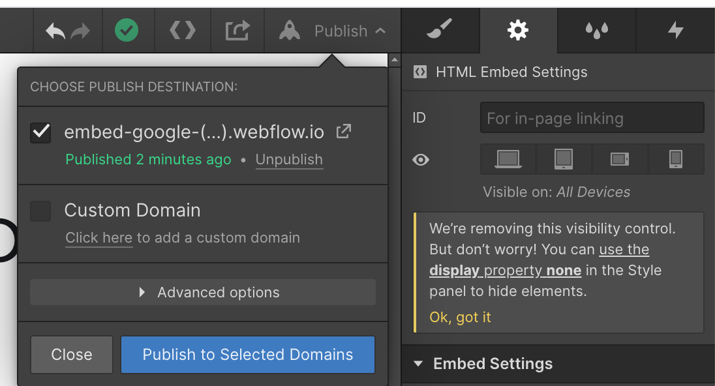Screen dimensions: 715x386
Task: Click Publish to Selected Domains button
Action: 248,355
